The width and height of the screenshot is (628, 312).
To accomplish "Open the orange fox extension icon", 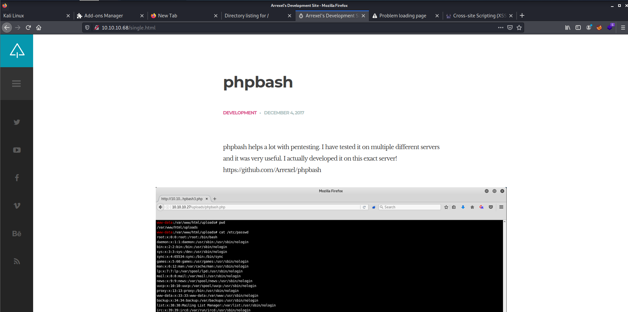I will click(599, 28).
